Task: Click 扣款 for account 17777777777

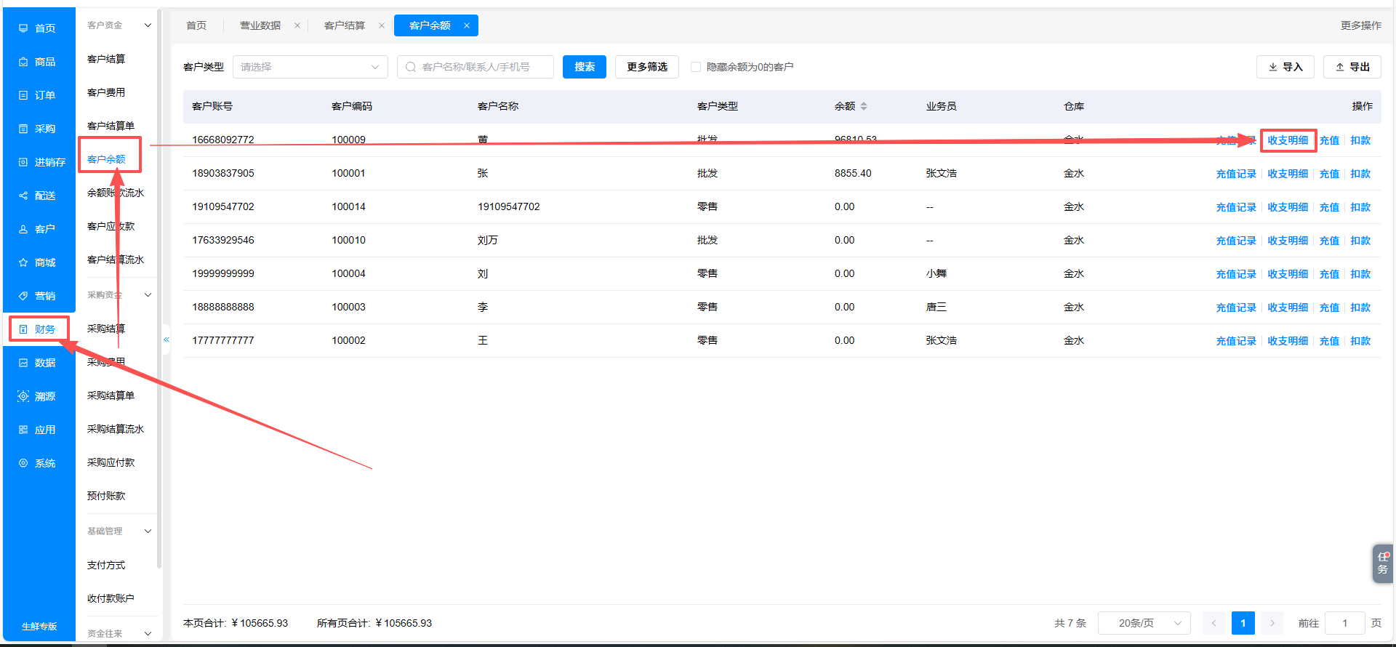Action: [x=1360, y=341]
